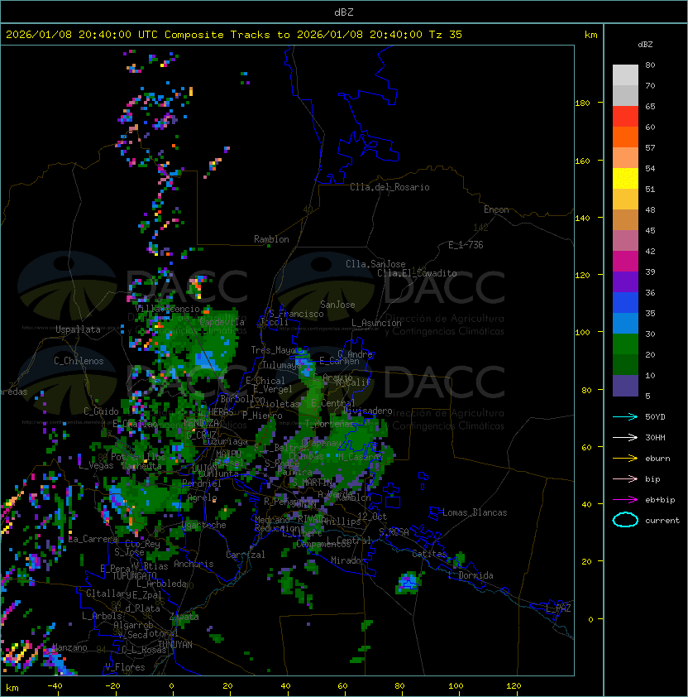688x697 pixels.
Task: Click the SanJose label near the watermark
Action: point(337,305)
